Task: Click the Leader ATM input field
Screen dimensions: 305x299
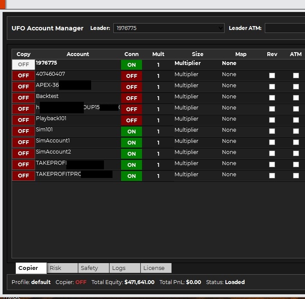Action: coord(285,28)
